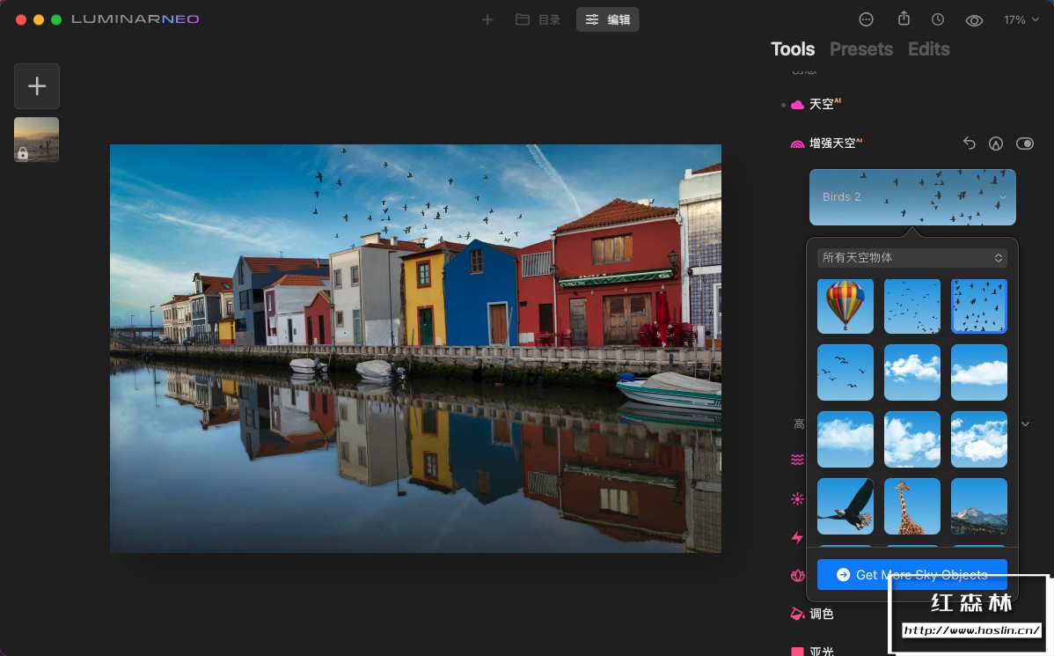The width and height of the screenshot is (1054, 656).
Task: Toggle the 增强天空 tool on/off switch
Action: coord(1024,144)
